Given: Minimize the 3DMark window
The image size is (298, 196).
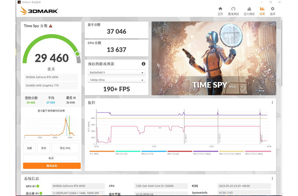Looking at the screenshot, I should tap(262, 2).
